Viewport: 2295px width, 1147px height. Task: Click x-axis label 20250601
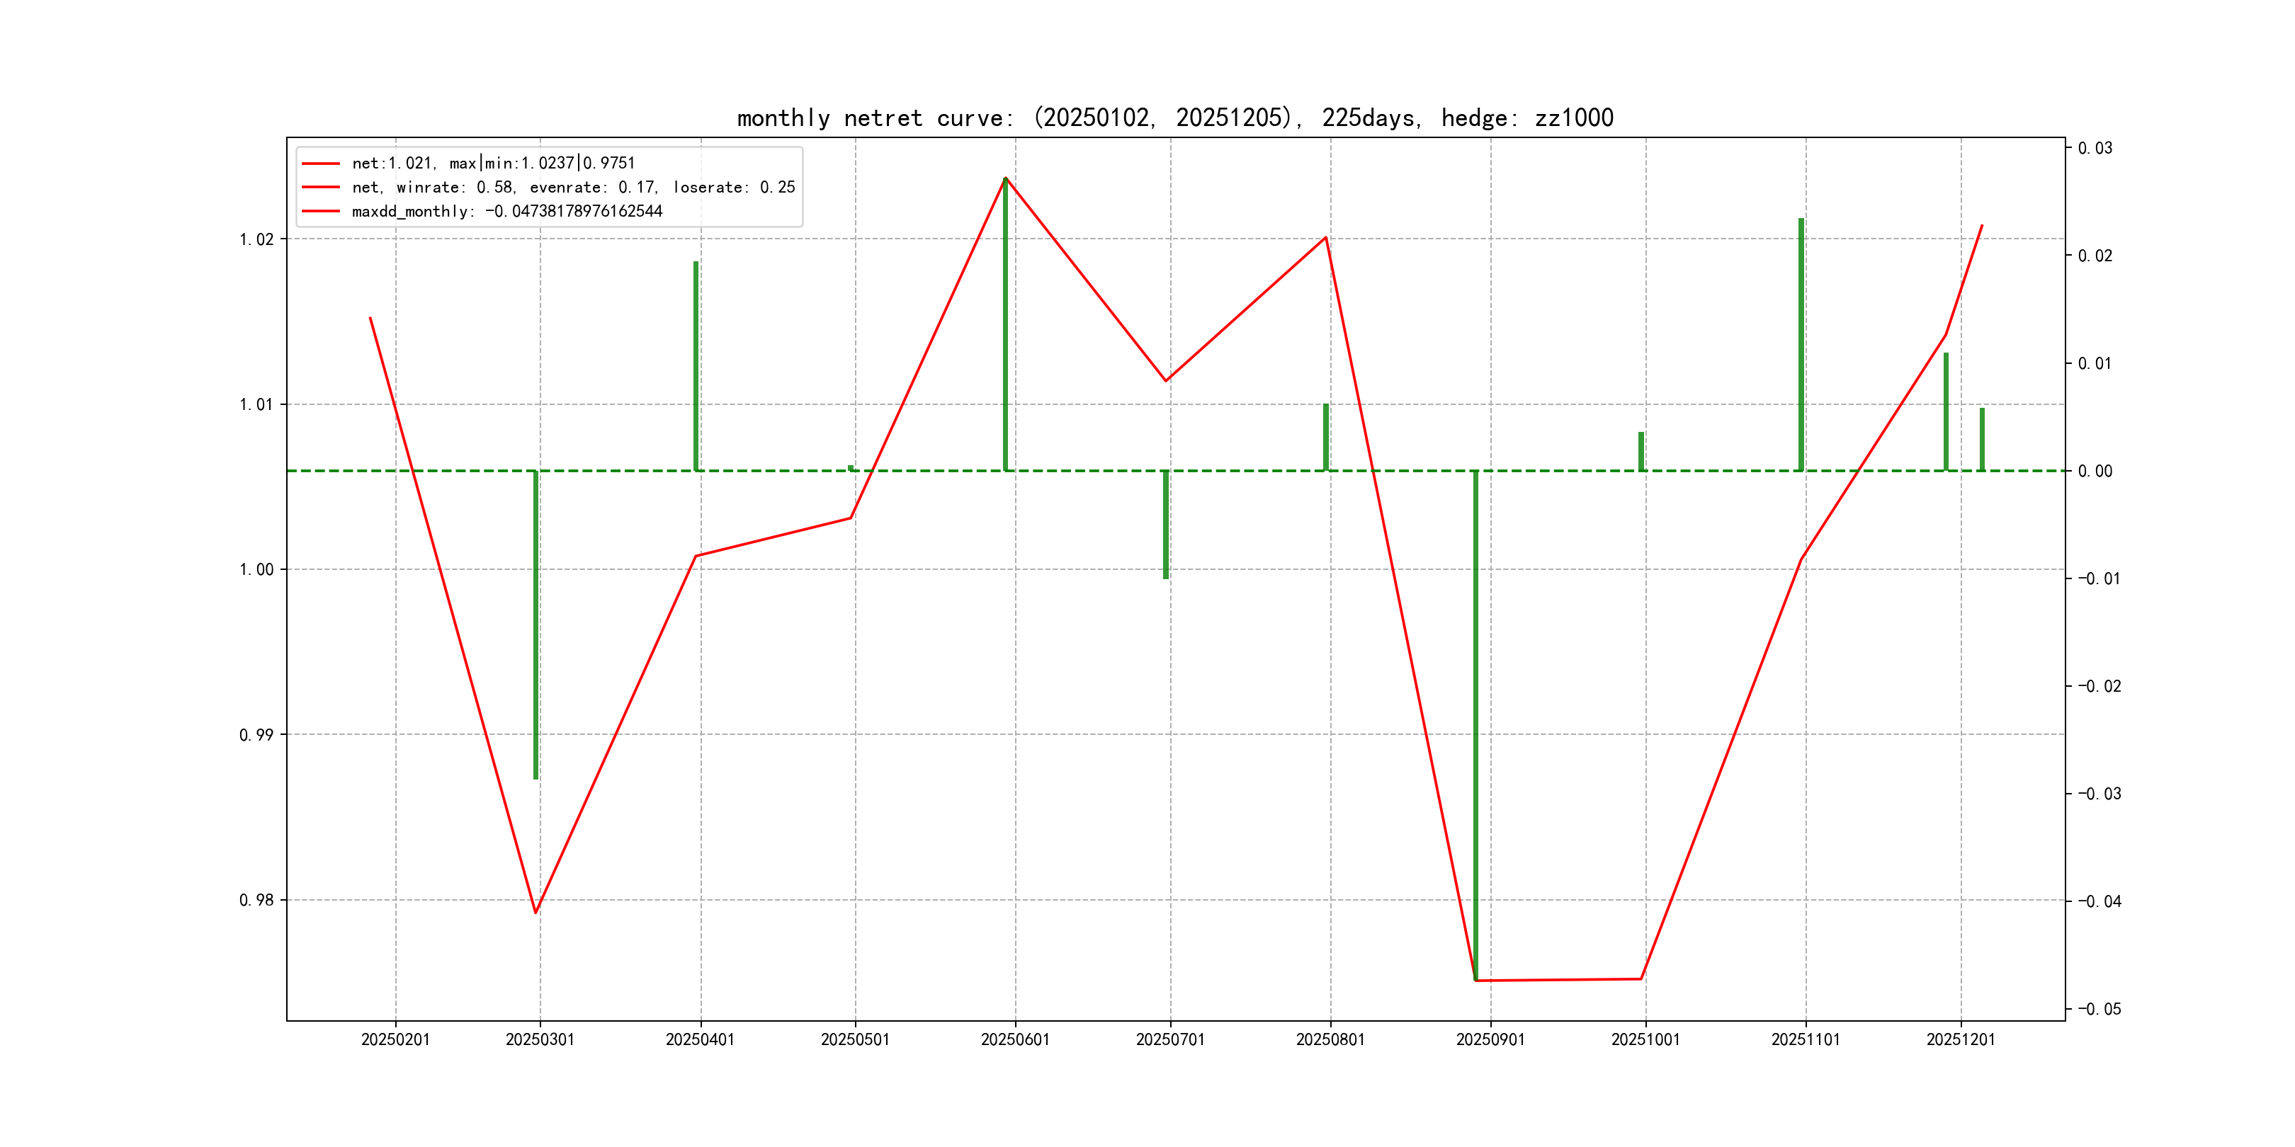(1015, 1039)
